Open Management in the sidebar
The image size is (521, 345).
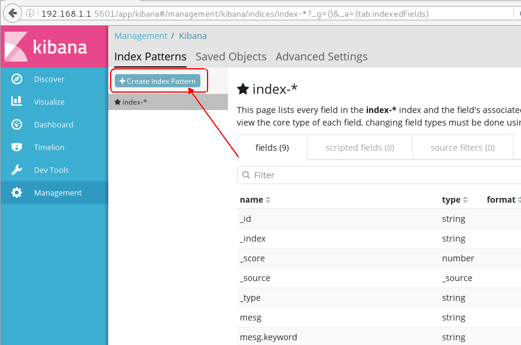tap(54, 193)
